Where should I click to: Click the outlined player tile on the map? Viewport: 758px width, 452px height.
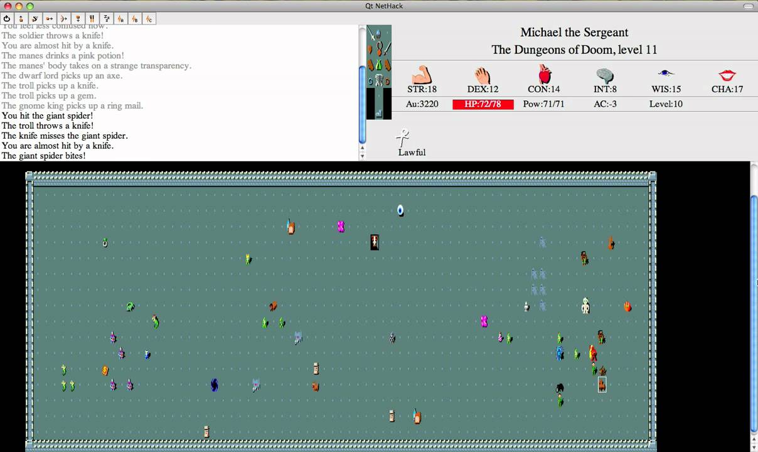tap(602, 385)
